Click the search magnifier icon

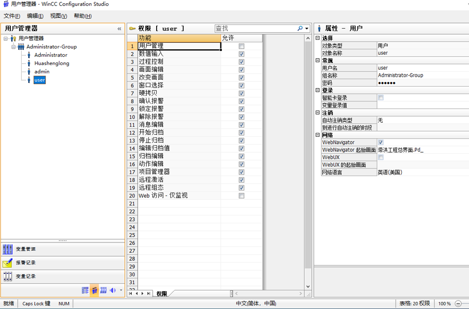300,29
